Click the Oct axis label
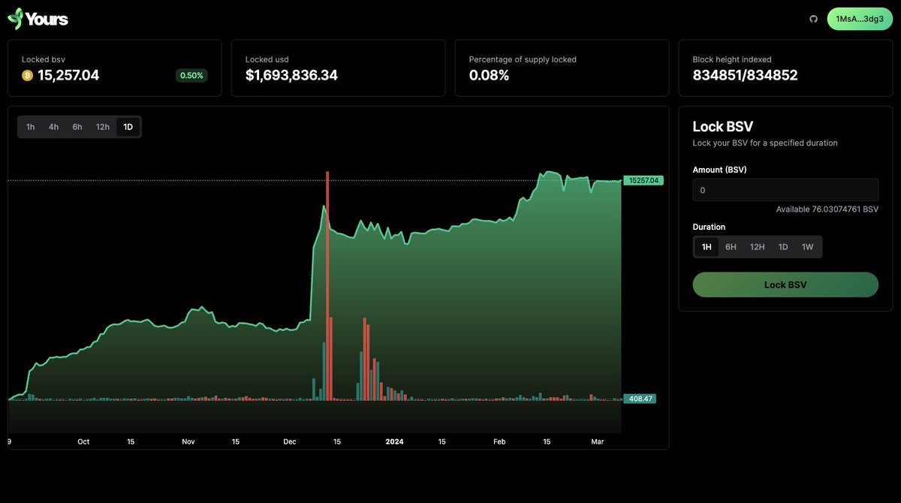The width and height of the screenshot is (901, 503). 83,441
